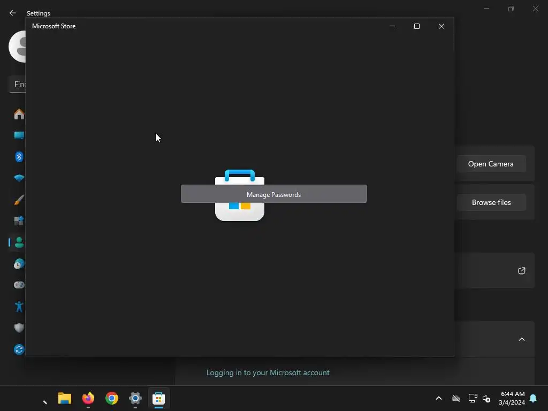Click the Microsoft Store bag logo
Screen dimensions: 548x411
pos(240,195)
